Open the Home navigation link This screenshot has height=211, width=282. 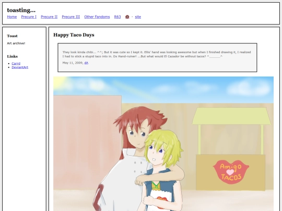click(x=12, y=17)
